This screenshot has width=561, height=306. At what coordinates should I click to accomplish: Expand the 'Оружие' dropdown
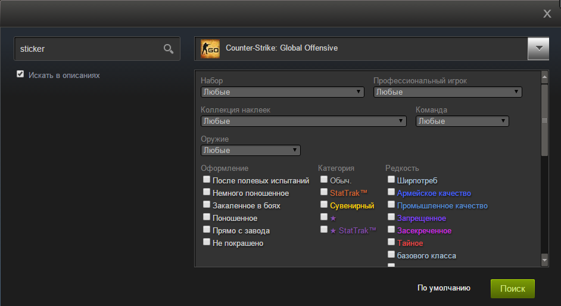(251, 151)
